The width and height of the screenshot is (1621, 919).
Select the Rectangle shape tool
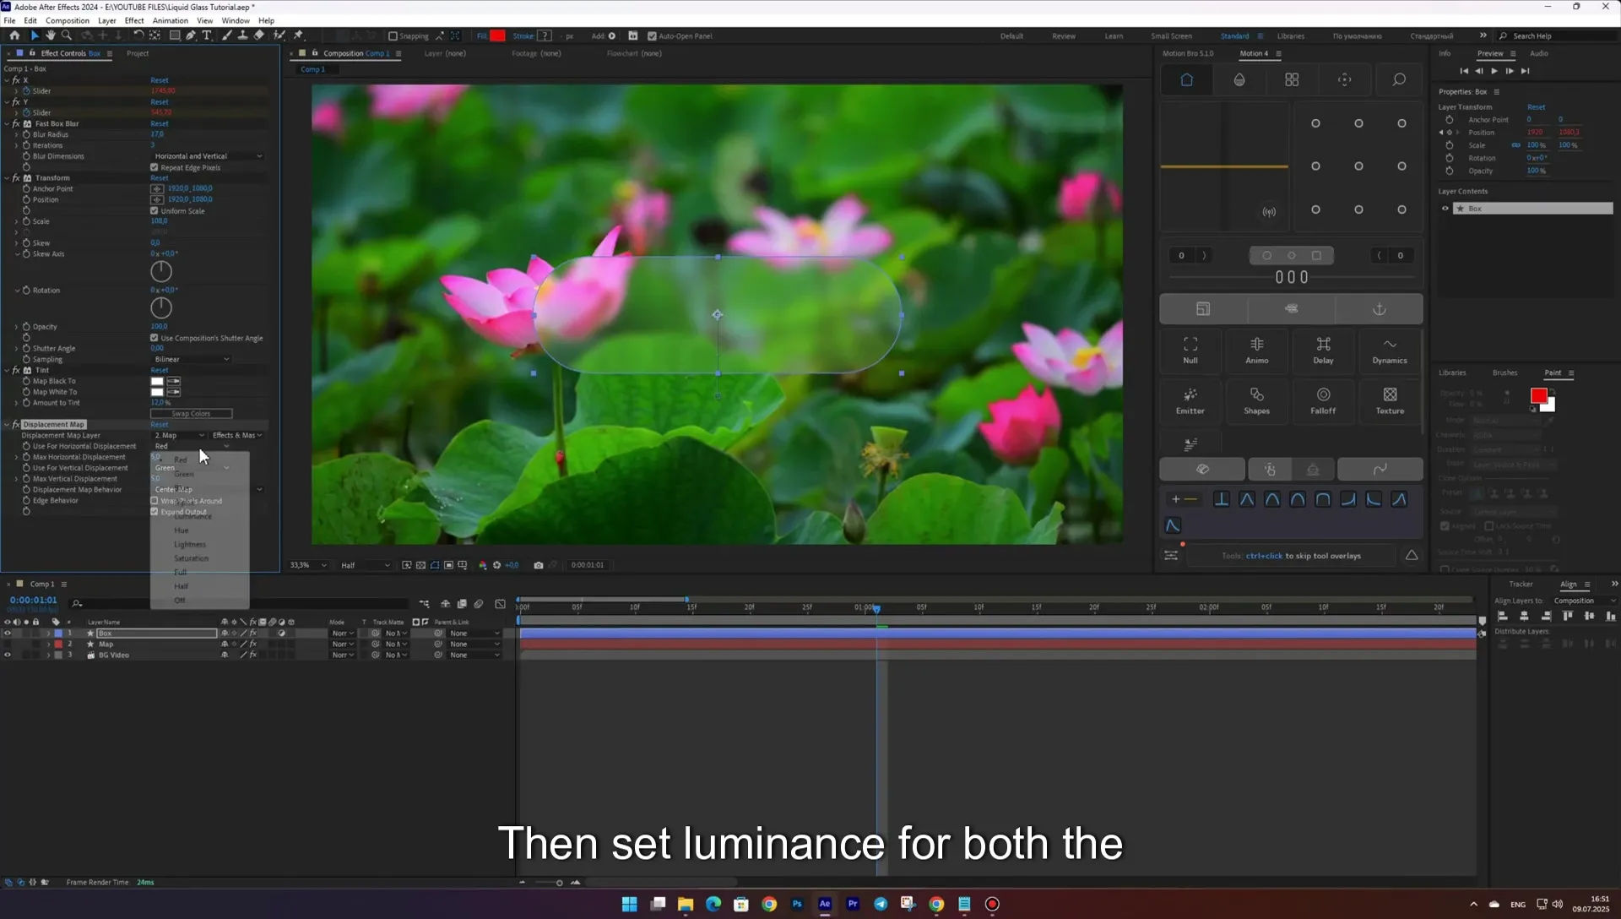pos(175,35)
